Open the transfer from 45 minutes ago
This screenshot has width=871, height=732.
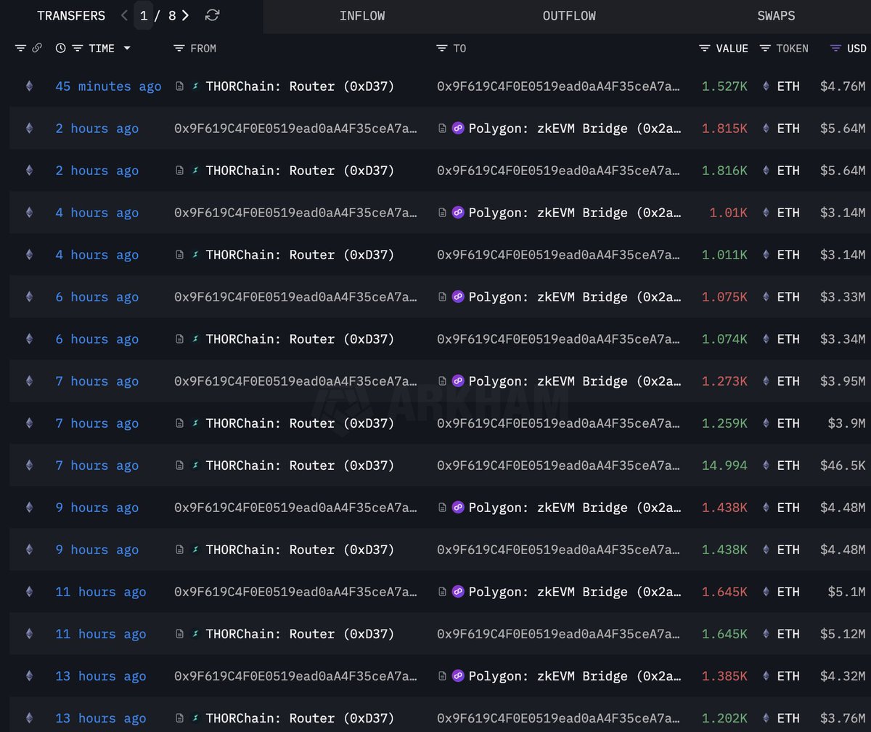(x=107, y=86)
